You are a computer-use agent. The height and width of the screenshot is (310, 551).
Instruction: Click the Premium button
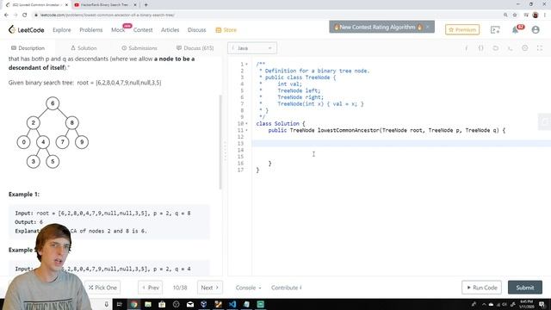(462, 30)
